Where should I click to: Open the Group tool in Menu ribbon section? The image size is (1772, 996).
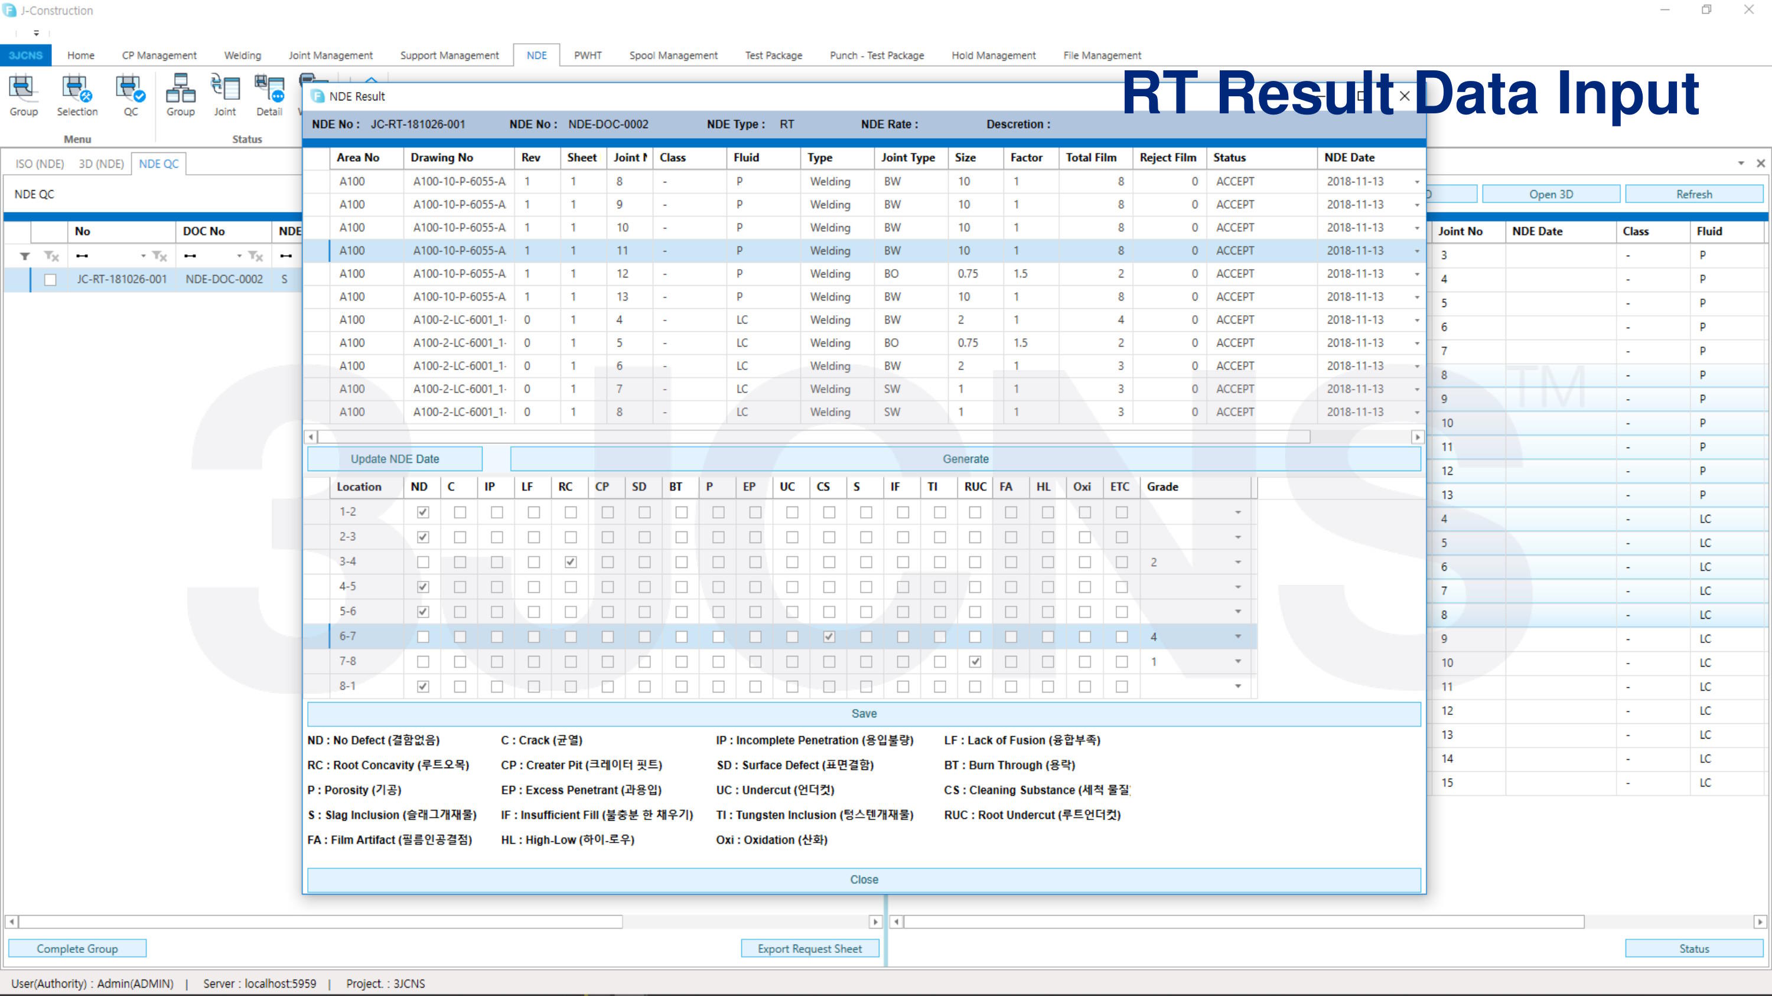tap(24, 95)
